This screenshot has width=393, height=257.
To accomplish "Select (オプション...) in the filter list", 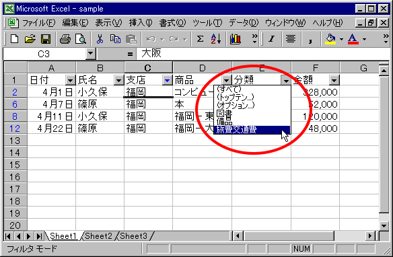I will tap(252, 105).
